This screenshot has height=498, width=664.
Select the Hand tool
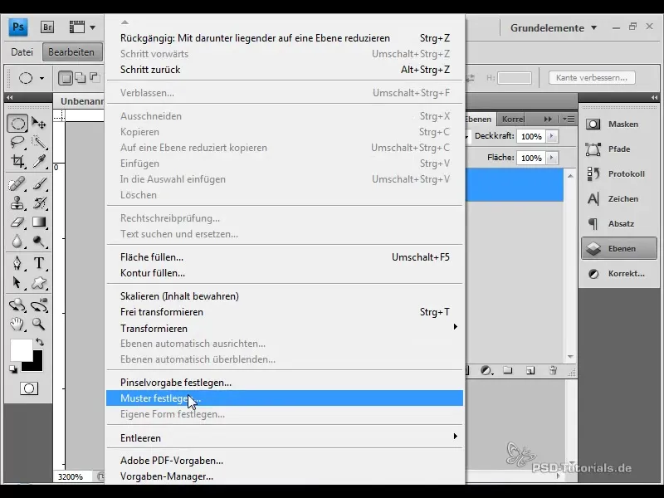click(x=17, y=325)
